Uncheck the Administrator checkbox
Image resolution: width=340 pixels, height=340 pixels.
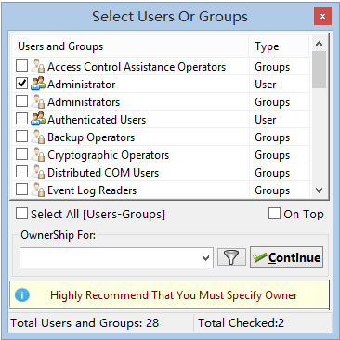[x=21, y=83]
